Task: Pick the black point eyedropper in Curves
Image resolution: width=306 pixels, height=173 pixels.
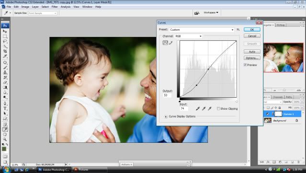Action: (x=198, y=109)
